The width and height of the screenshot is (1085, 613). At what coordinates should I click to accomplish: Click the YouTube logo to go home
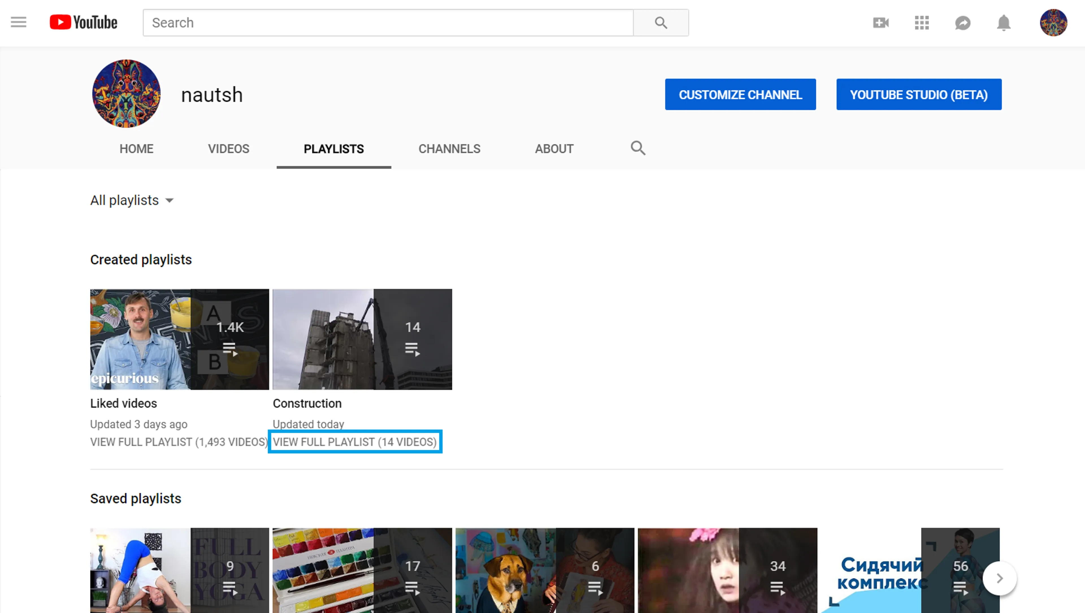point(83,22)
